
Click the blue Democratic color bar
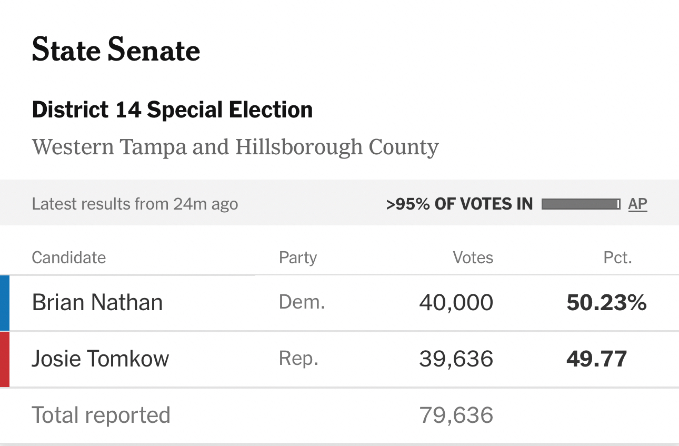tap(5, 303)
